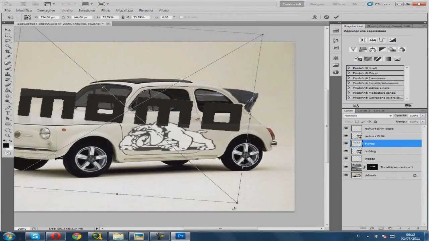
Task: Open the Opacità slider arrow
Action: click(x=423, y=115)
